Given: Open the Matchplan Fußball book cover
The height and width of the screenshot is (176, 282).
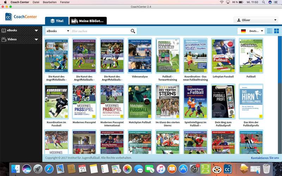Looking at the screenshot, I should click(x=140, y=101).
